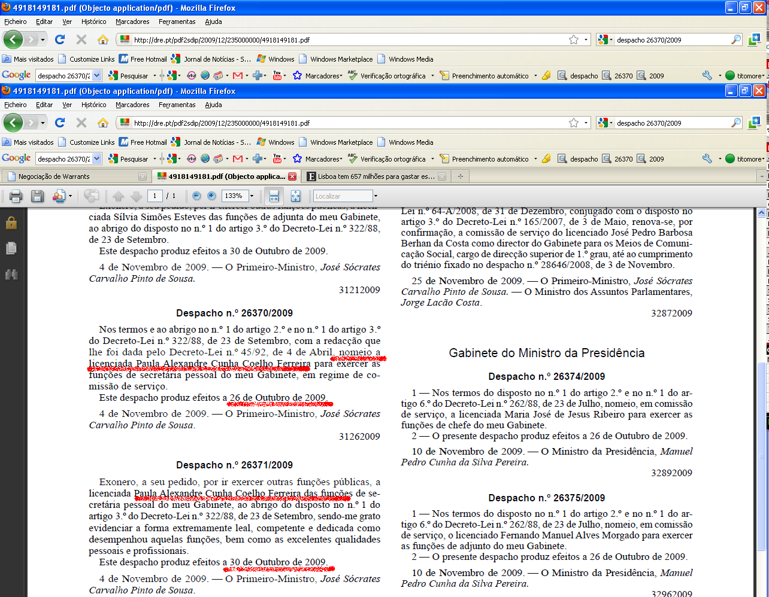Open the security lock panel in the PDF sidebar
Image resolution: width=769 pixels, height=597 pixels.
(11, 223)
